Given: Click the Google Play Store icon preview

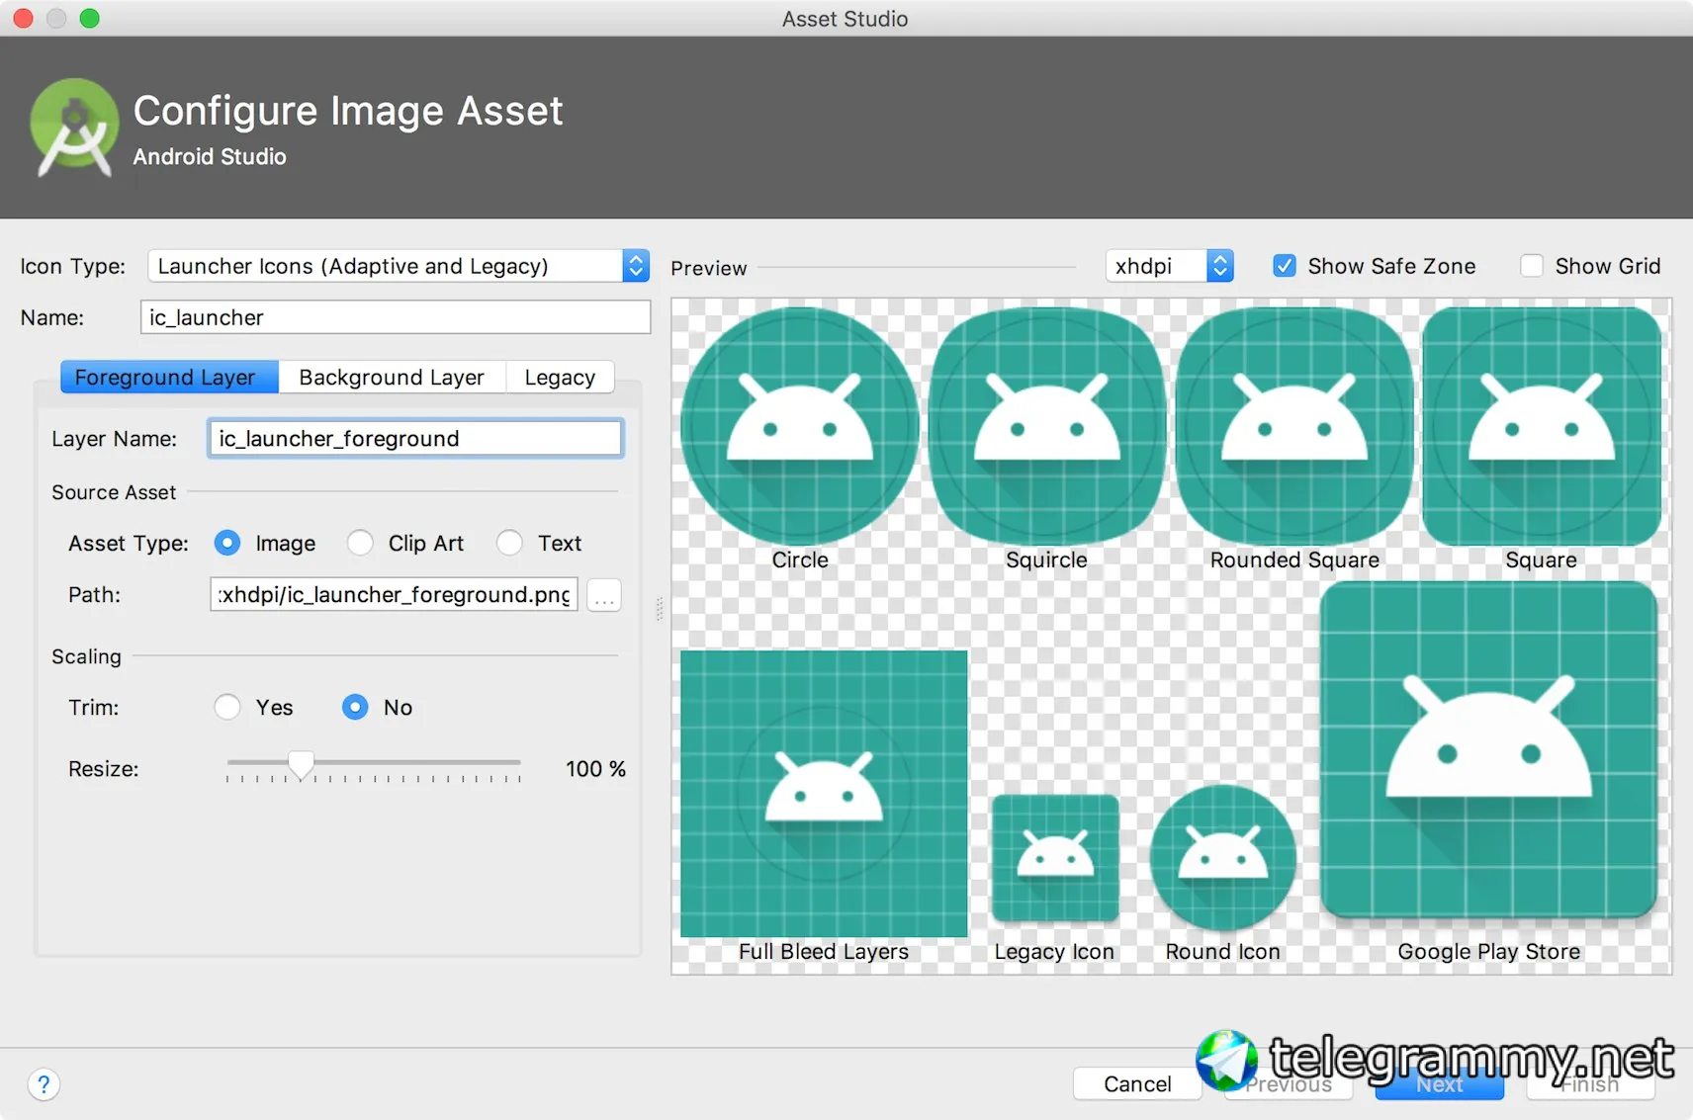Looking at the screenshot, I should tap(1488, 751).
